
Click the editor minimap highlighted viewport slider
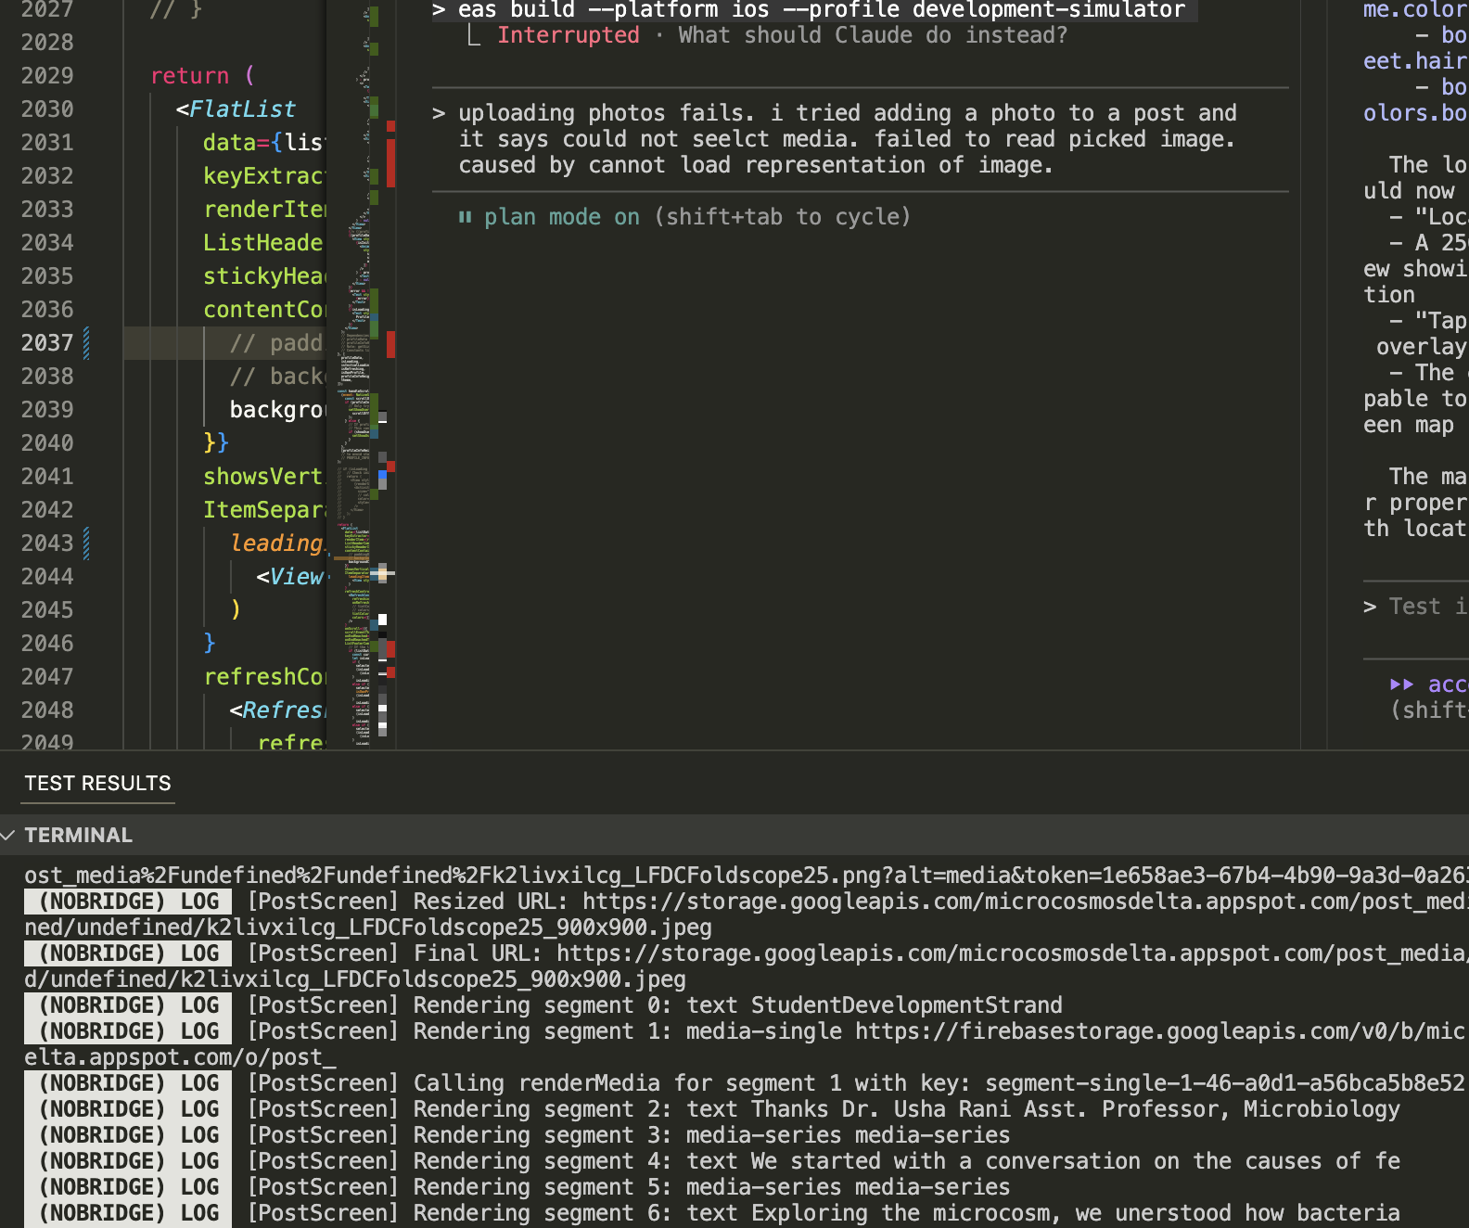click(x=352, y=559)
